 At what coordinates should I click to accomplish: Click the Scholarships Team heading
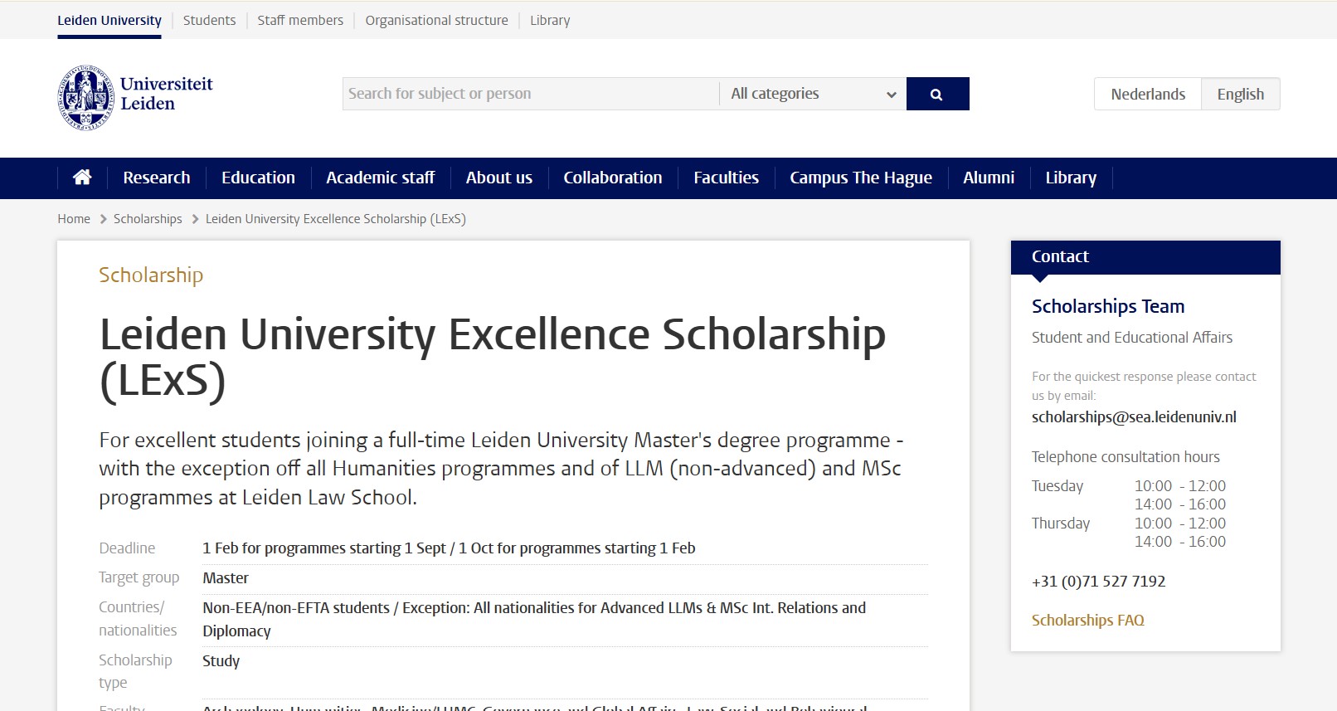pyautogui.click(x=1108, y=306)
